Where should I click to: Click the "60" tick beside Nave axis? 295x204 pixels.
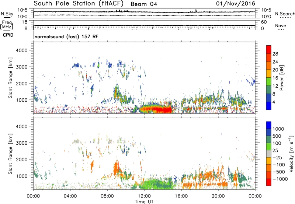pos(264,22)
